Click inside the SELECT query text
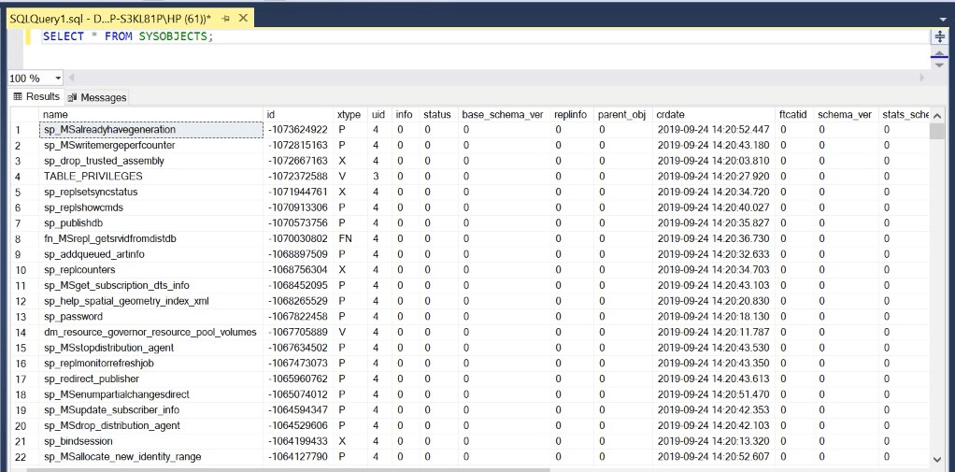Image resolution: width=955 pixels, height=472 pixels. click(128, 36)
